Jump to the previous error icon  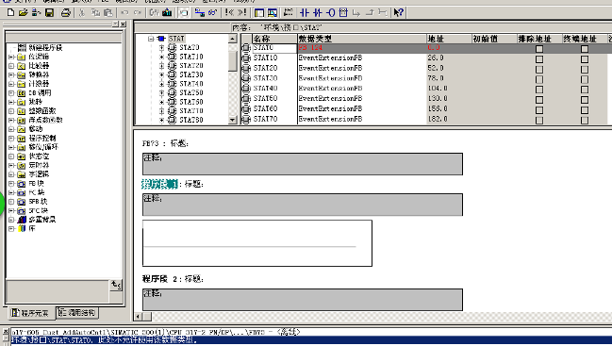(229, 13)
